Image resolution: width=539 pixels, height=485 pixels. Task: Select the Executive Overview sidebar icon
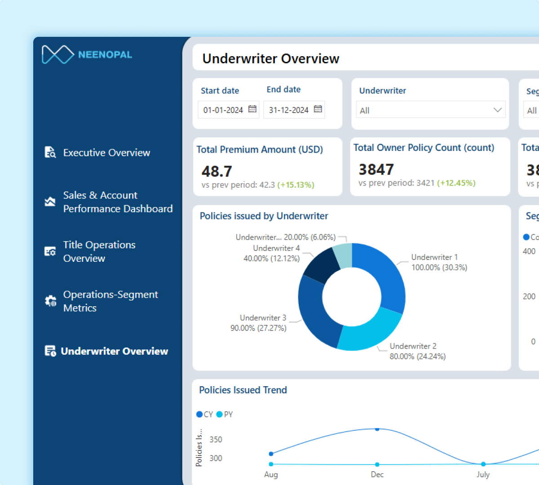click(x=49, y=153)
